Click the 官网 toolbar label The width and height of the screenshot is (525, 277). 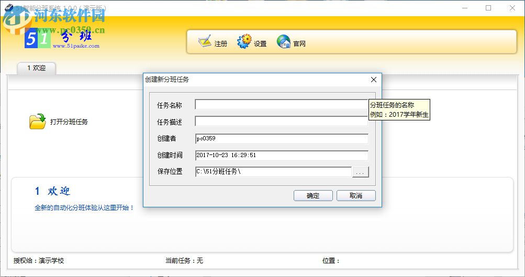coord(299,43)
